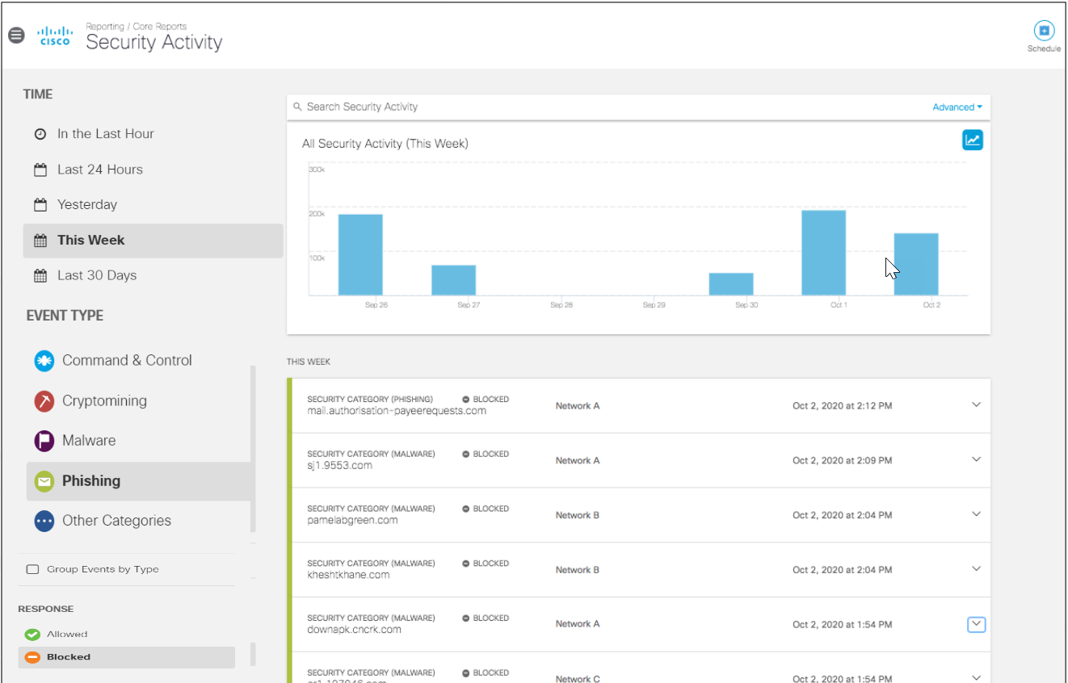Toggle the Blocked response filter

32,656
